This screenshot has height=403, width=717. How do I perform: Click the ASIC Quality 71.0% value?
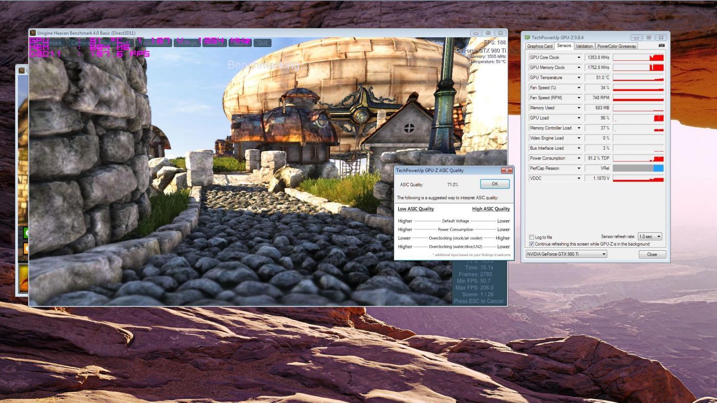point(452,185)
